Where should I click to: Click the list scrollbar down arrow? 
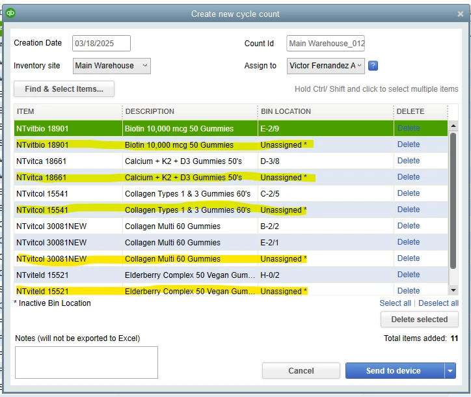pyautogui.click(x=453, y=290)
